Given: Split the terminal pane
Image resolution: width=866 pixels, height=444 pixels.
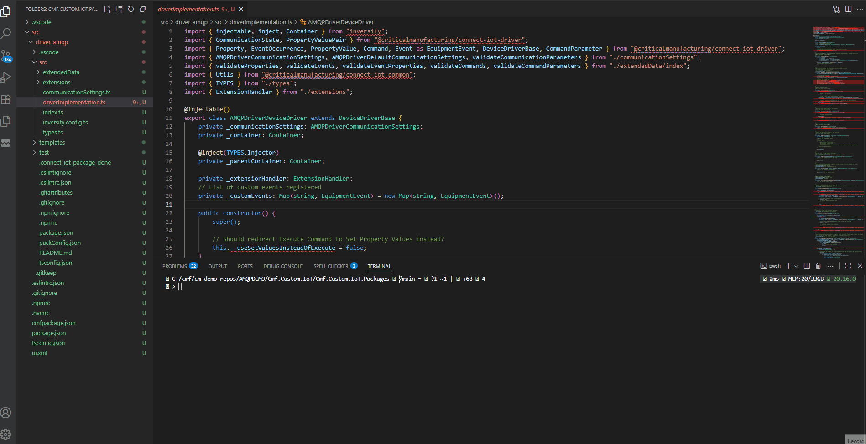Looking at the screenshot, I should click(807, 266).
